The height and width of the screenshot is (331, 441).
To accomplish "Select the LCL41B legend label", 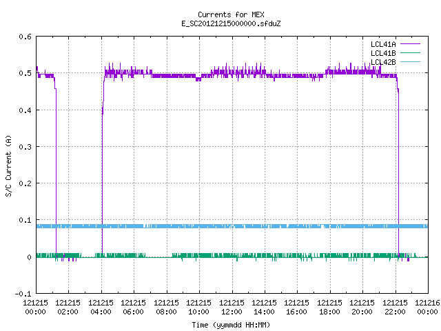I will [x=383, y=53].
